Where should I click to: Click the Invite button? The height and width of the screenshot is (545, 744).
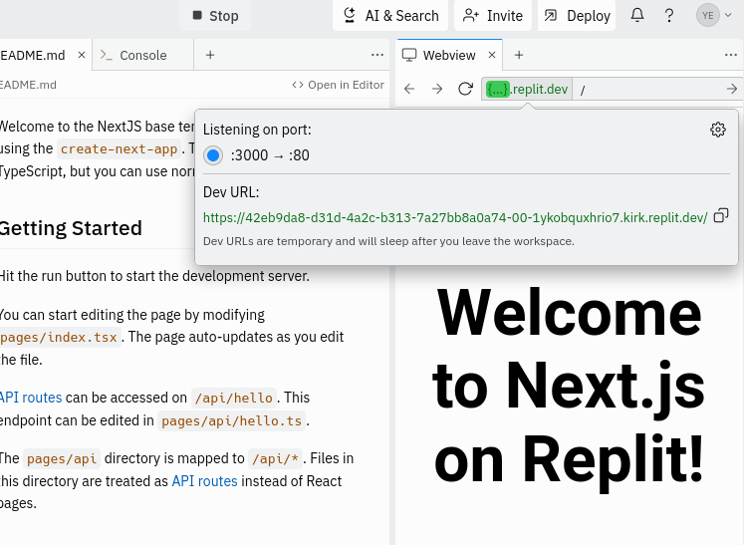(493, 16)
